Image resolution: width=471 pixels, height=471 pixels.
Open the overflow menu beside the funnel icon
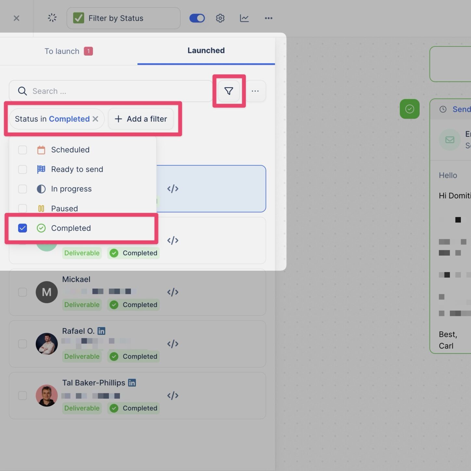(x=255, y=91)
